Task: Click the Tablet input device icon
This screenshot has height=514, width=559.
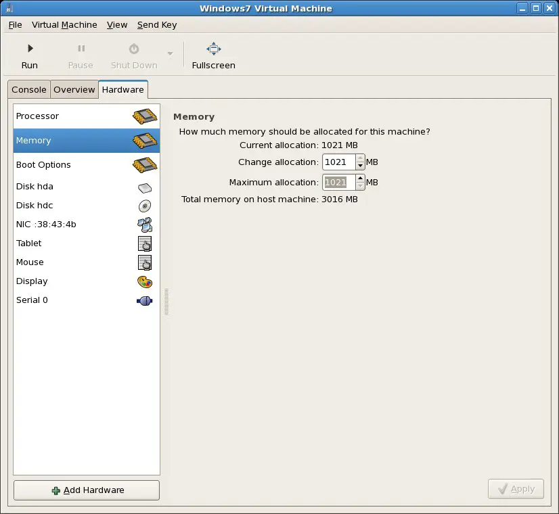Action: [x=145, y=243]
